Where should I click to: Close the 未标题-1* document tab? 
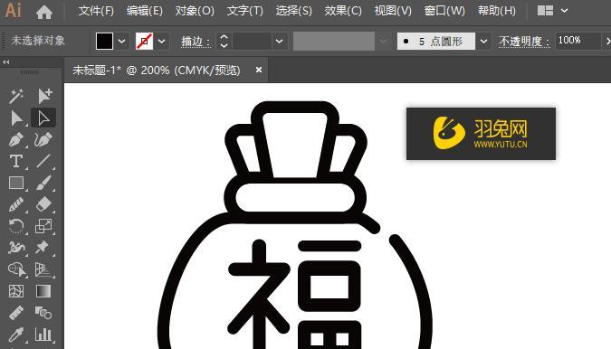(258, 70)
